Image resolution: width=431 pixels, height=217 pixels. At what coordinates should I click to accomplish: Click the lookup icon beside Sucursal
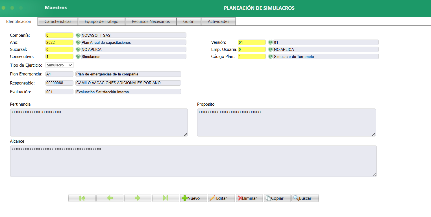[x=78, y=49]
